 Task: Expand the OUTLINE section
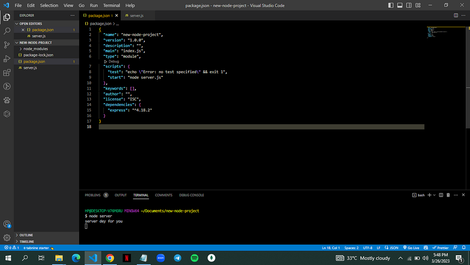(x=46, y=235)
